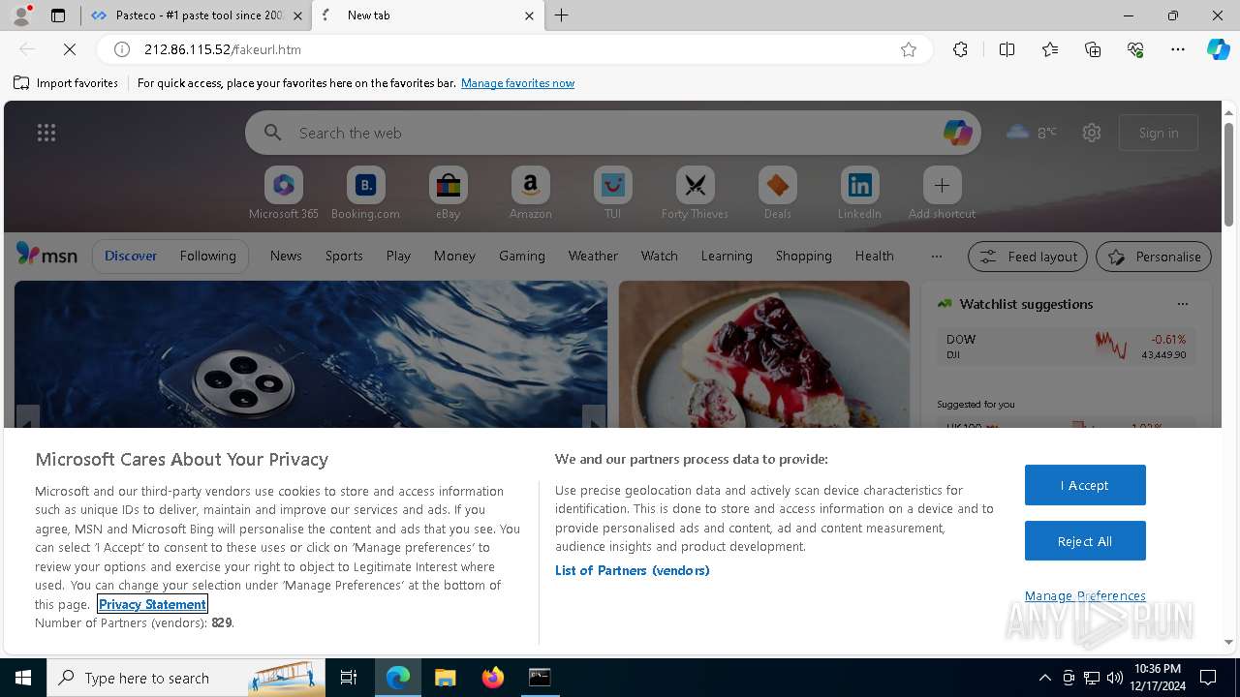Viewport: 1240px width, 697px height.
Task: Open the Play category
Action: pos(398,256)
